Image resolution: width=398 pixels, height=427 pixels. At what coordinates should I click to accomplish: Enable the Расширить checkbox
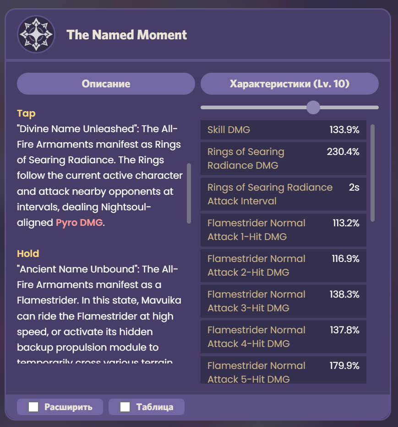click(33, 407)
